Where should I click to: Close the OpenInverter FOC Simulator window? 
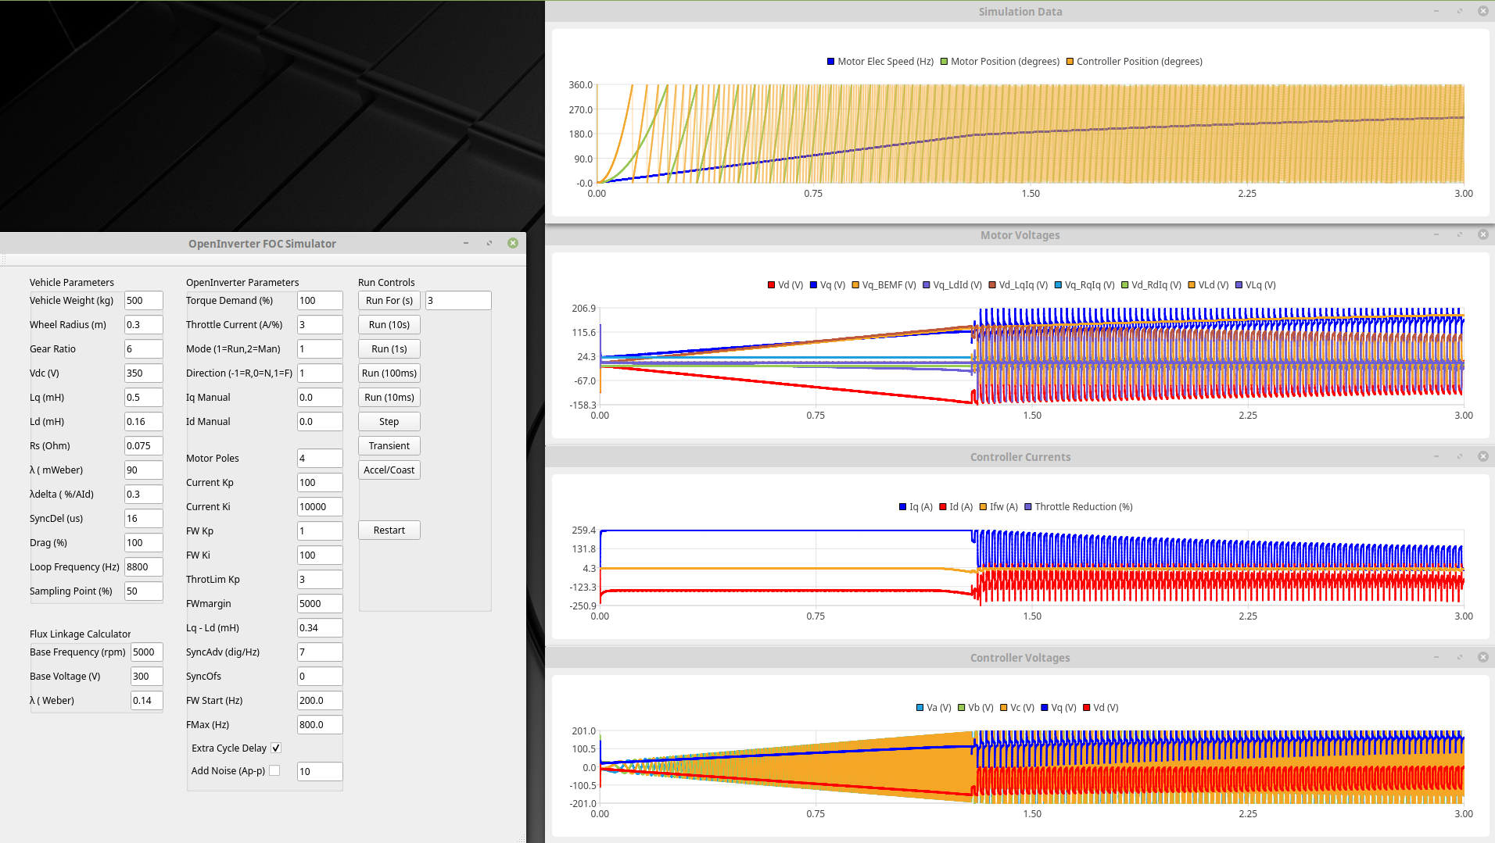(513, 243)
